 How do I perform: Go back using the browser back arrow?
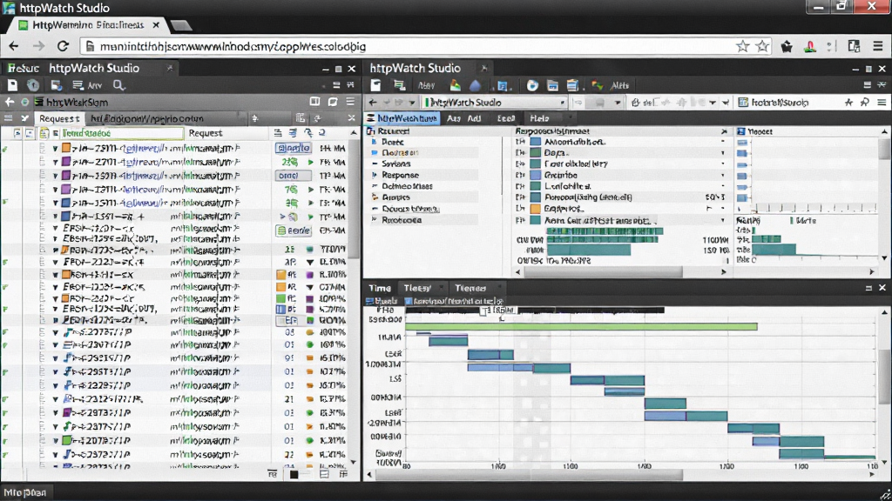click(x=14, y=47)
